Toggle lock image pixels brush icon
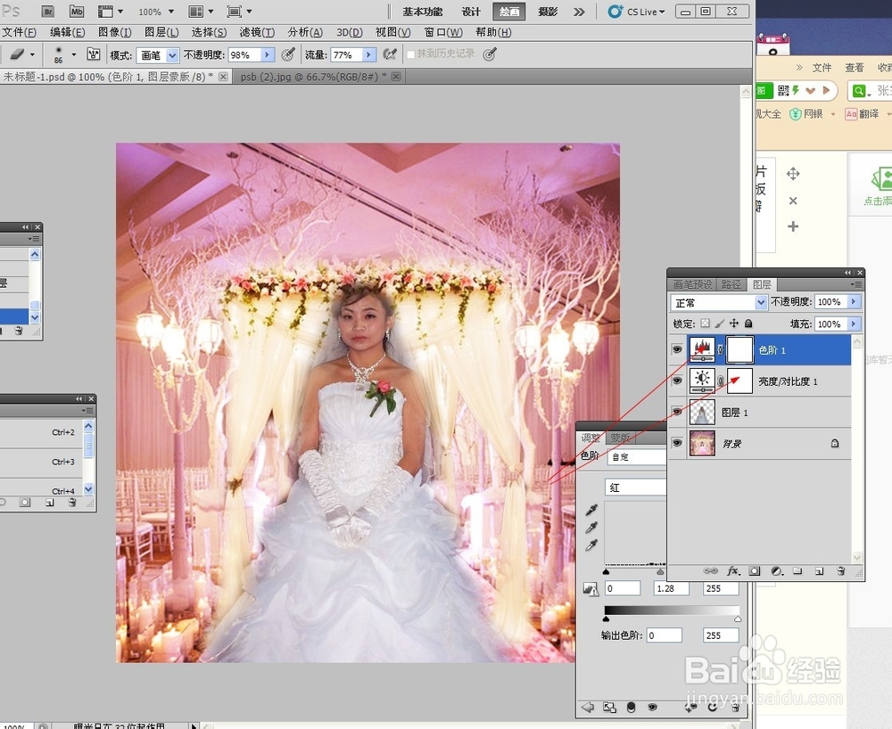This screenshot has width=892, height=729. pos(720,324)
